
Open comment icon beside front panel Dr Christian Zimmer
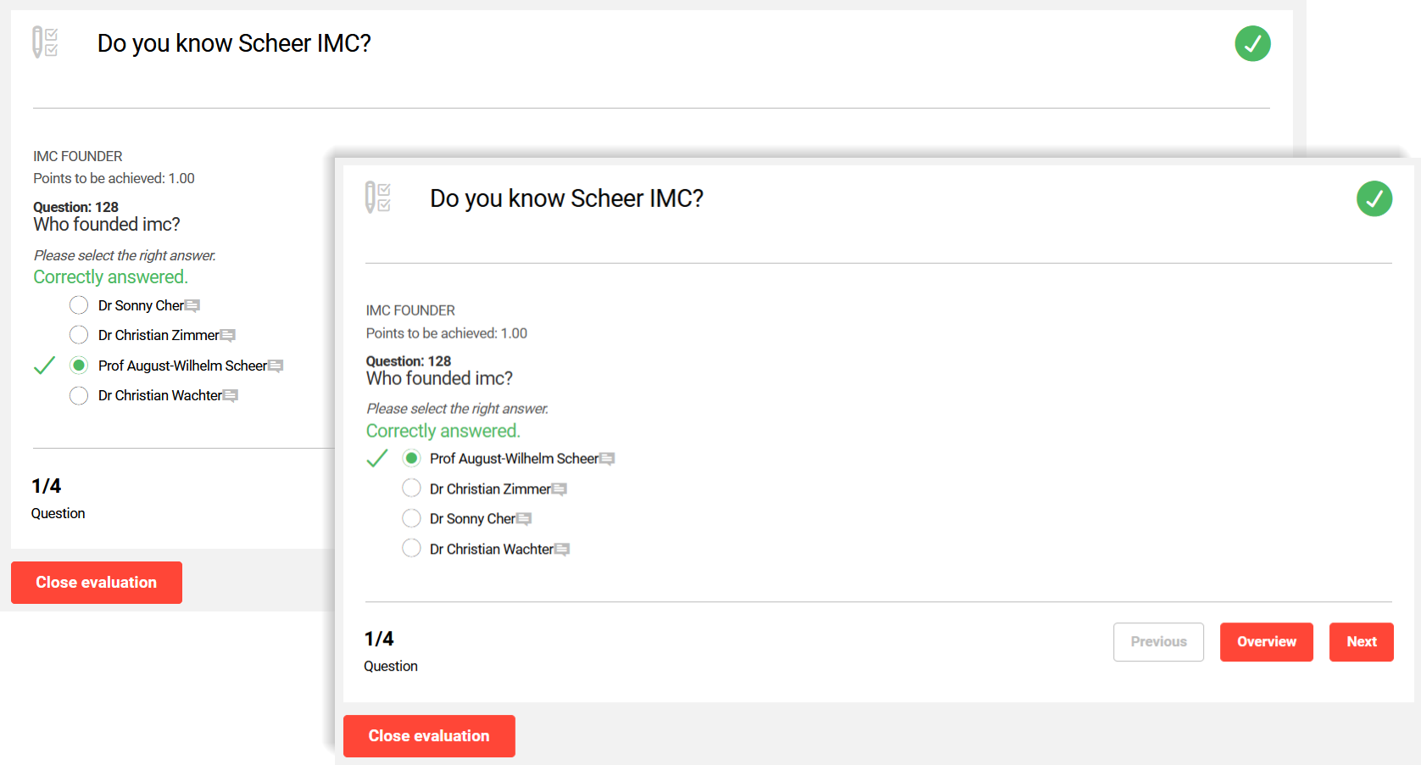click(559, 489)
